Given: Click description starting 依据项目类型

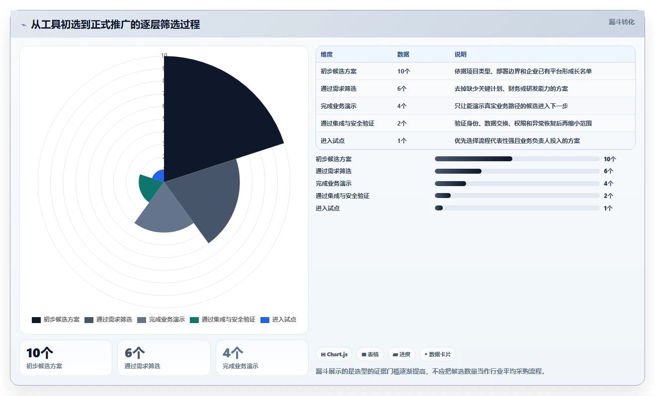Looking at the screenshot, I should click(523, 71).
